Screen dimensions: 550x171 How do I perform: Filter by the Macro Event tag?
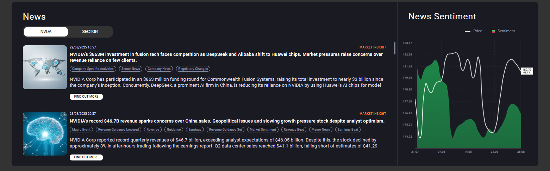(x=81, y=130)
